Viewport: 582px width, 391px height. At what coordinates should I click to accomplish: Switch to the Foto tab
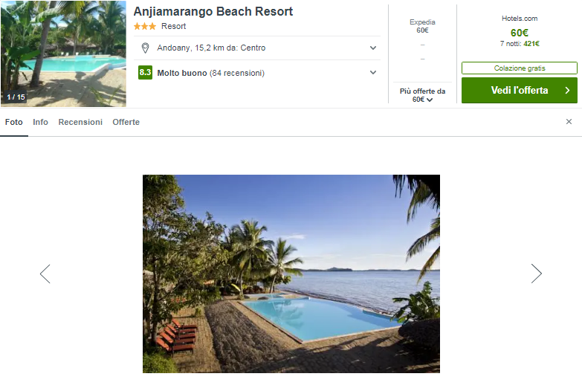[x=13, y=122]
